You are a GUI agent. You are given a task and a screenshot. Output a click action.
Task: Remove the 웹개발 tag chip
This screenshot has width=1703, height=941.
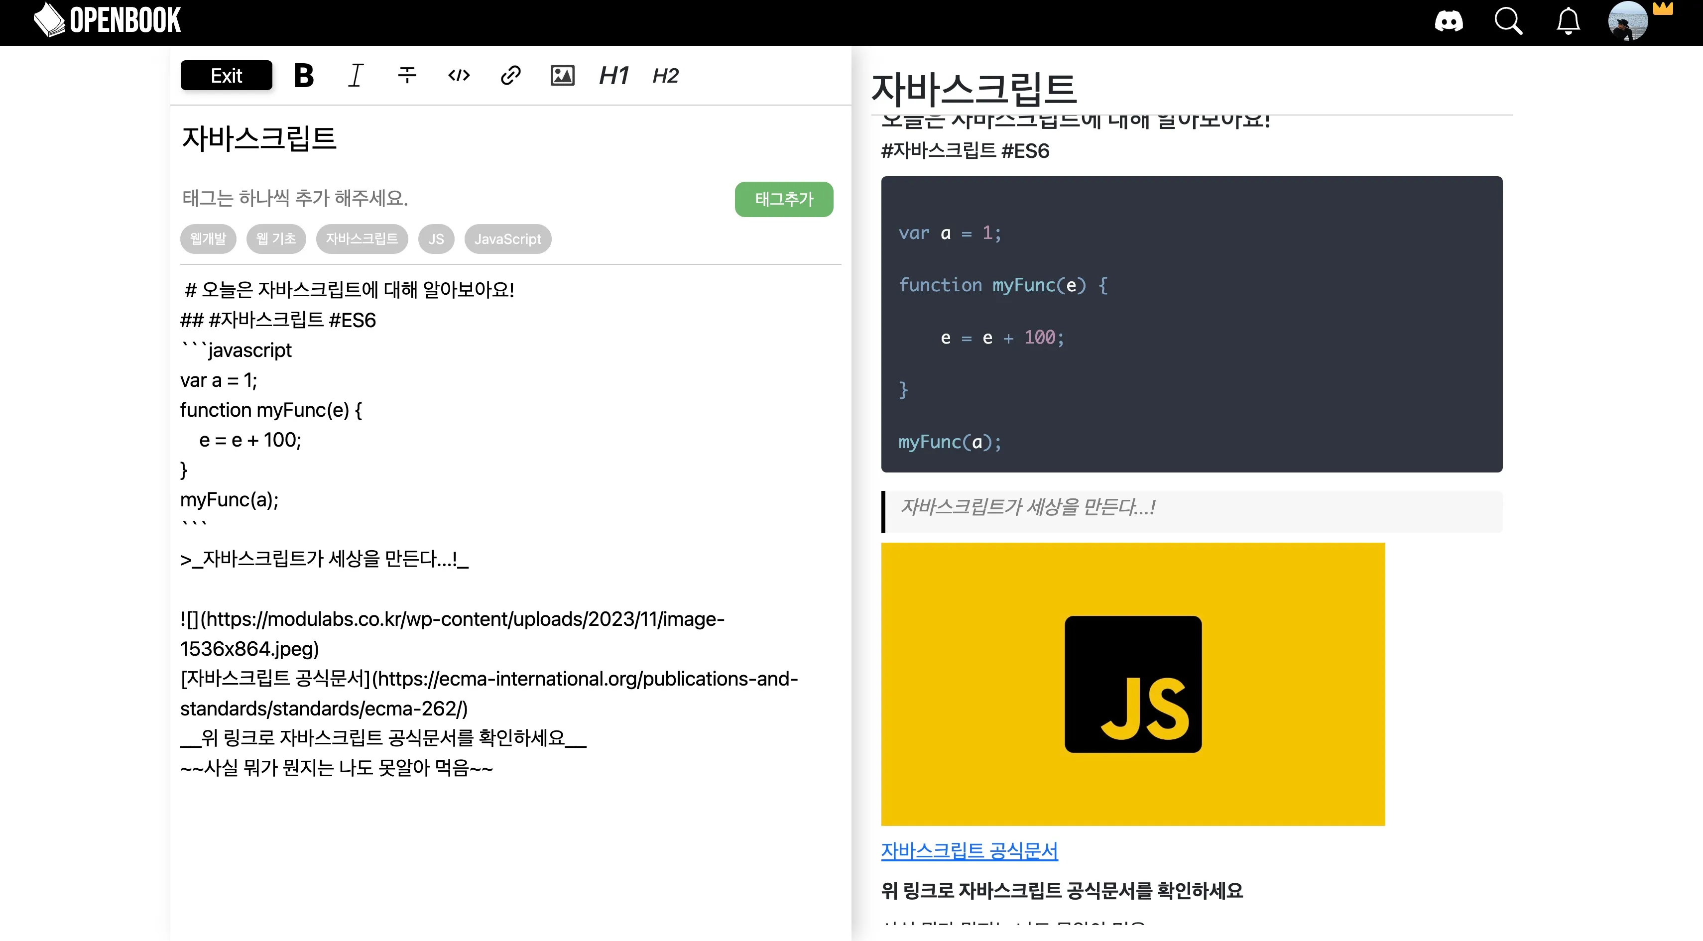208,238
